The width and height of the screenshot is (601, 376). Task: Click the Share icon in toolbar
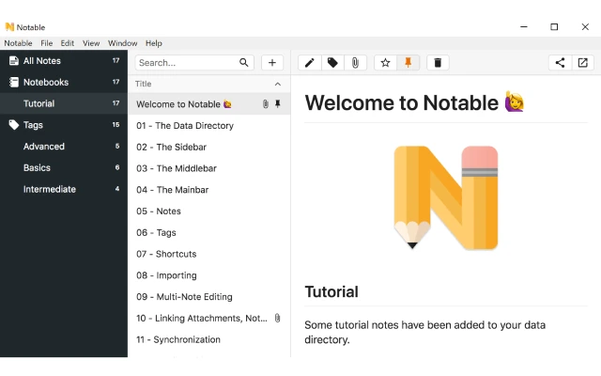click(561, 63)
